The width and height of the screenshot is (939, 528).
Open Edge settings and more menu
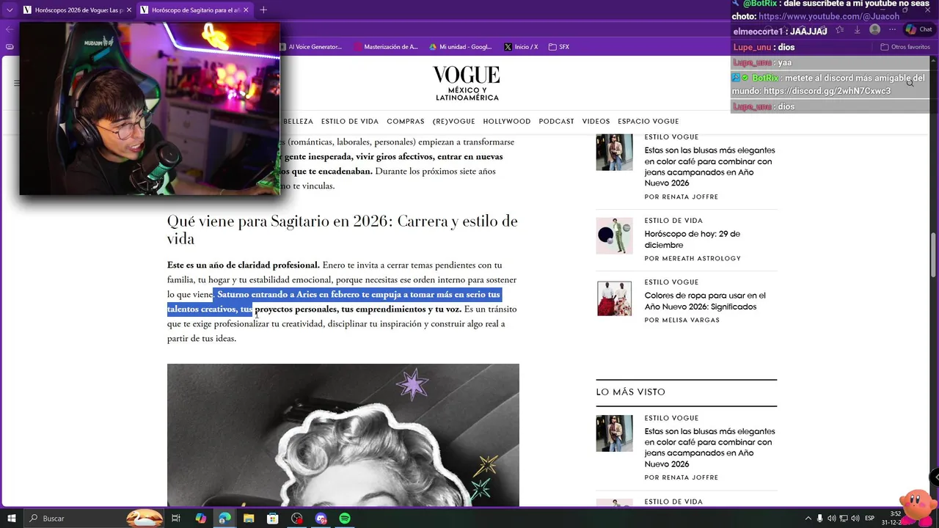coord(892,29)
